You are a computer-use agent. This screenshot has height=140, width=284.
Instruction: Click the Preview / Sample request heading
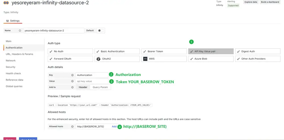click(64, 96)
